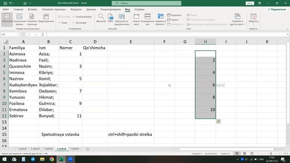Open the Name Box dropdown arrow
The height and width of the screenshot is (163, 290).
tap(18, 34)
